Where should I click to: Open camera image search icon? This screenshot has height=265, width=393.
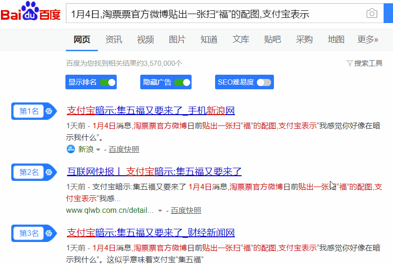click(372, 14)
